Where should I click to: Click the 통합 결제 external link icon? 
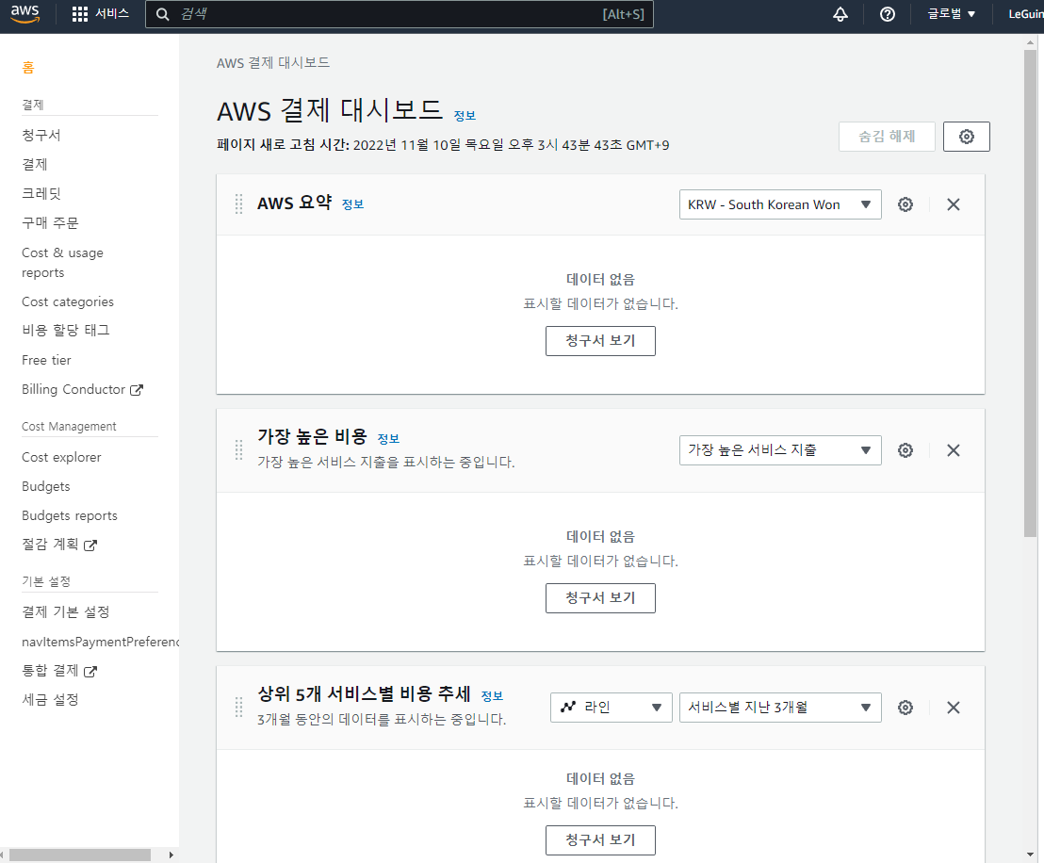click(x=90, y=671)
